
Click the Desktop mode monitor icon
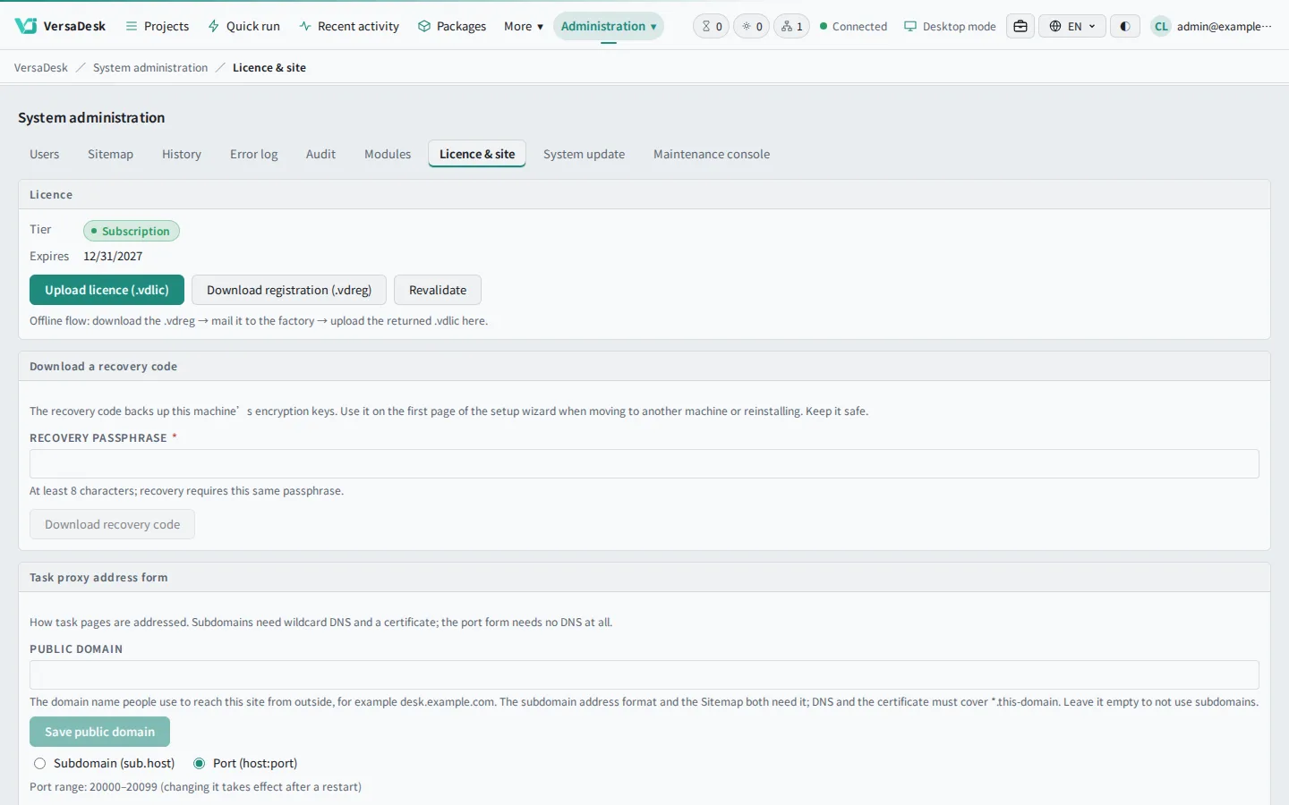point(910,26)
